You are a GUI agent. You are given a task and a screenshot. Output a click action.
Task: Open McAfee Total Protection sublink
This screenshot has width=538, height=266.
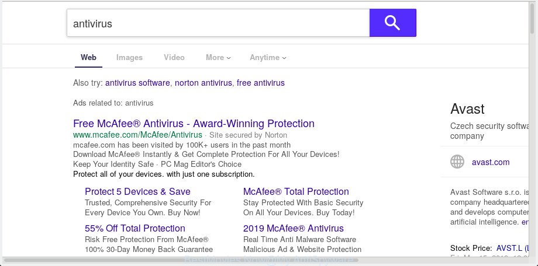[296, 191]
